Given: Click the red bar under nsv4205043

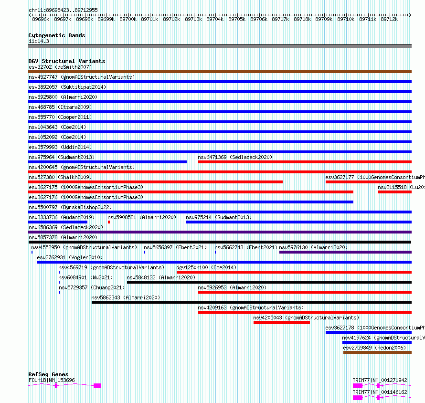Looking at the screenshot, I should pyautogui.click(x=282, y=322).
